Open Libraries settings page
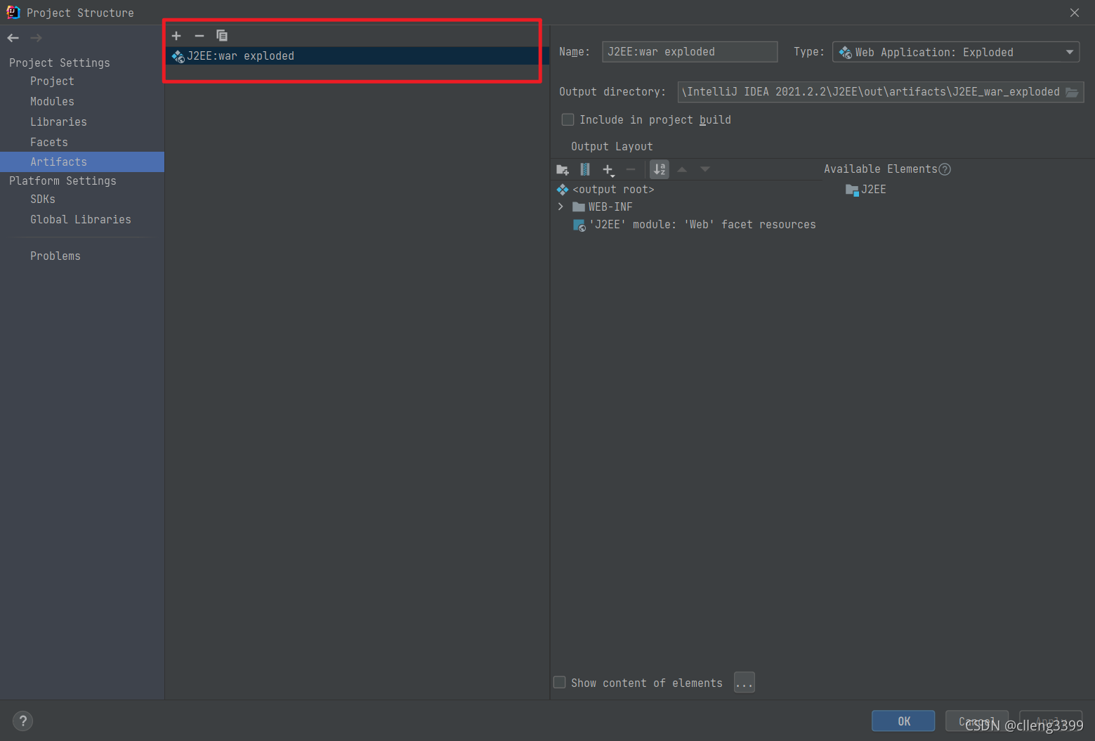Viewport: 1095px width, 741px height. point(58,122)
